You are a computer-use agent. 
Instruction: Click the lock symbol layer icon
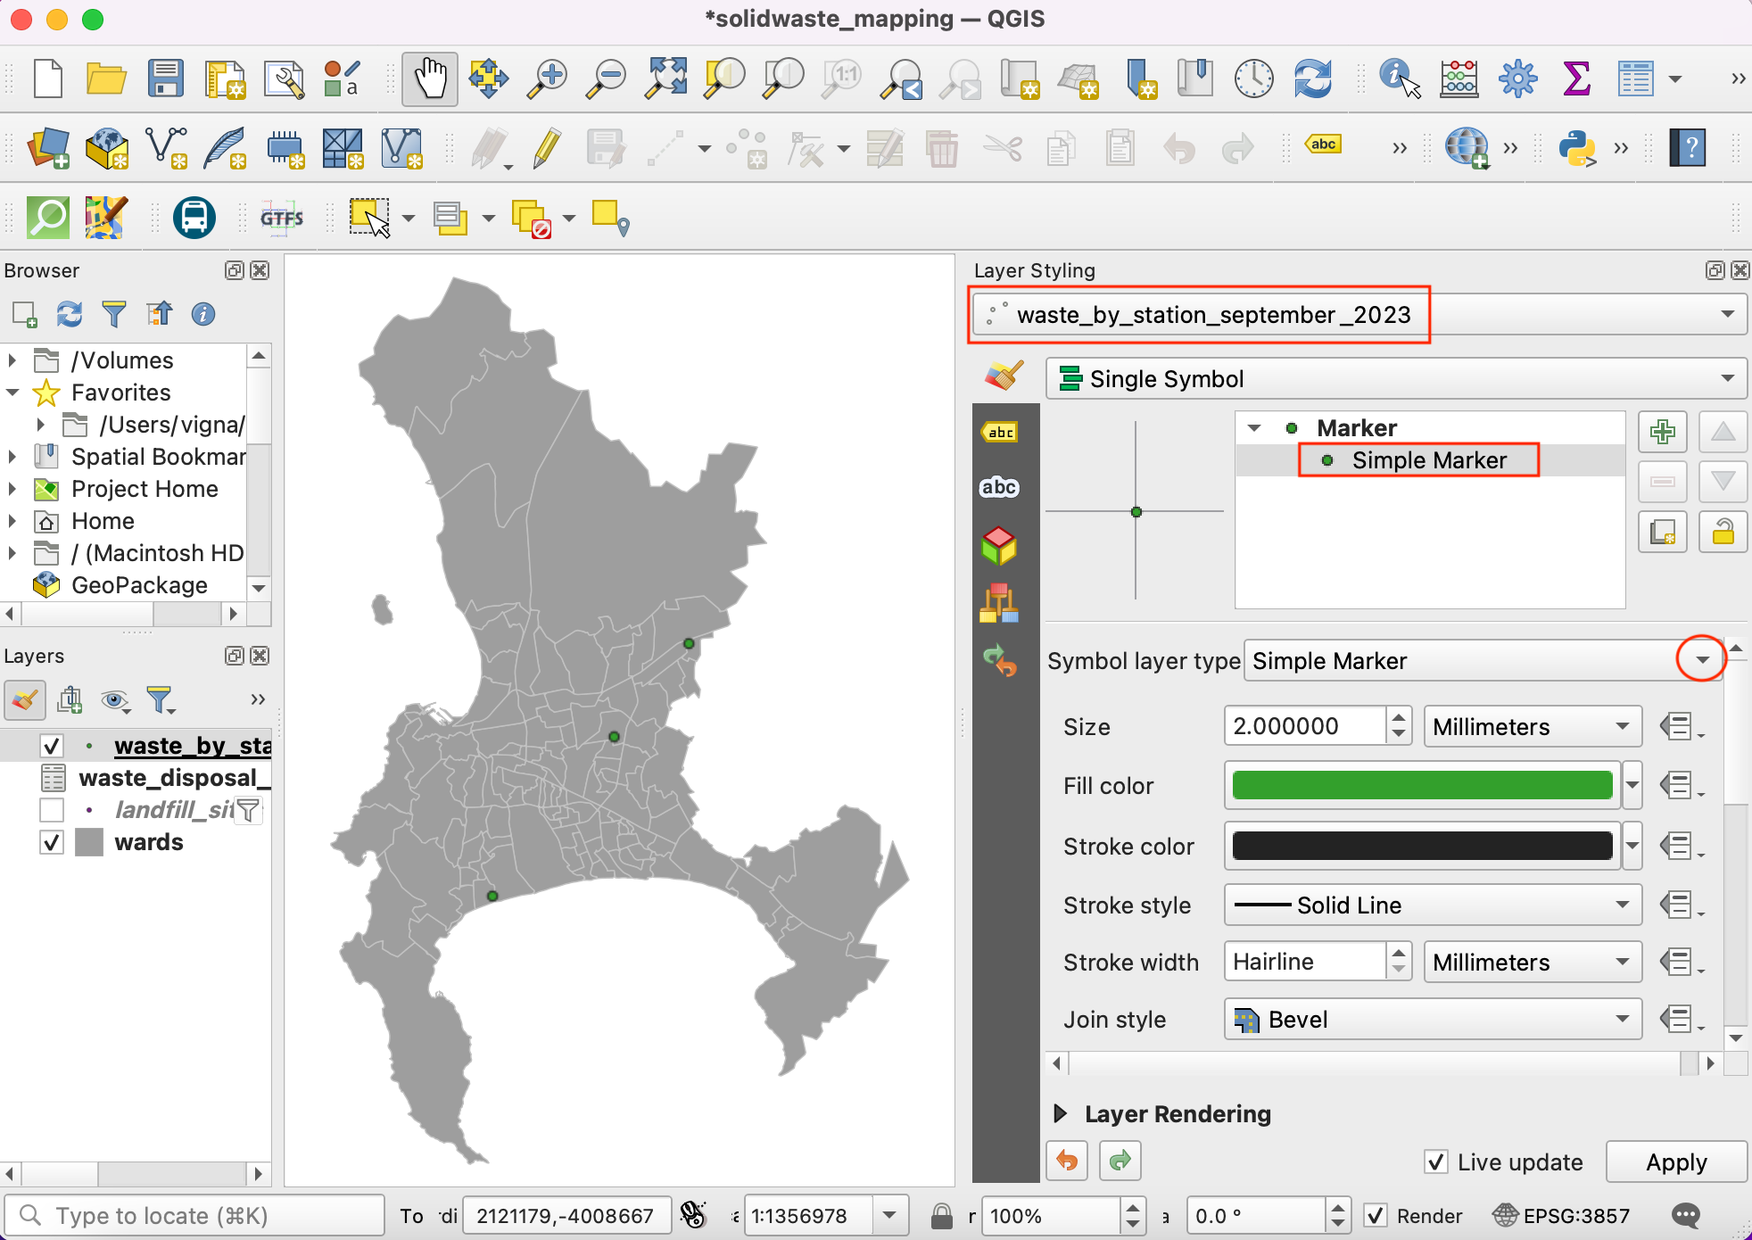pyautogui.click(x=1723, y=533)
